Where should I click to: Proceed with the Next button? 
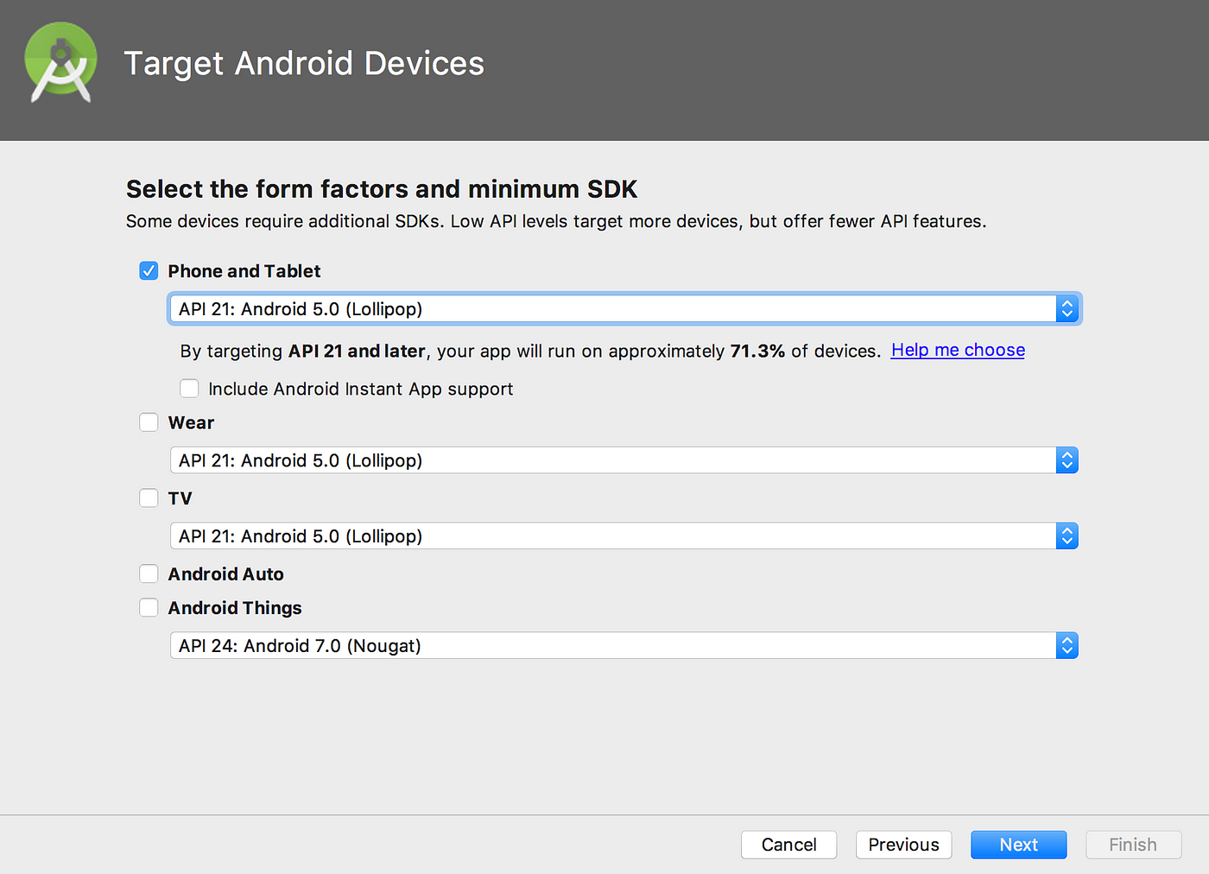1018,845
